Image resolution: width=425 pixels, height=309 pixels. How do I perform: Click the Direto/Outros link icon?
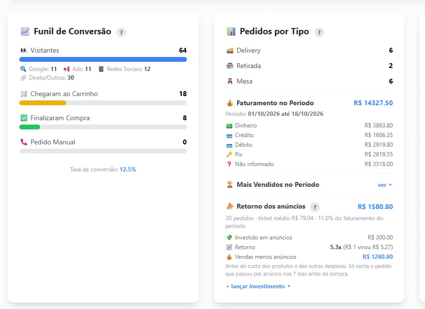23,78
